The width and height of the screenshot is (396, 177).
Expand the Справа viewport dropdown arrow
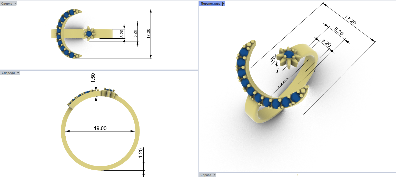click(x=214, y=175)
